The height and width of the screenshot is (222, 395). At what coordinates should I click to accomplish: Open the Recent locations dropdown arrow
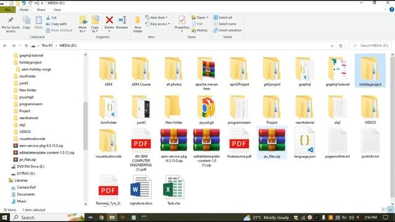(20, 46)
